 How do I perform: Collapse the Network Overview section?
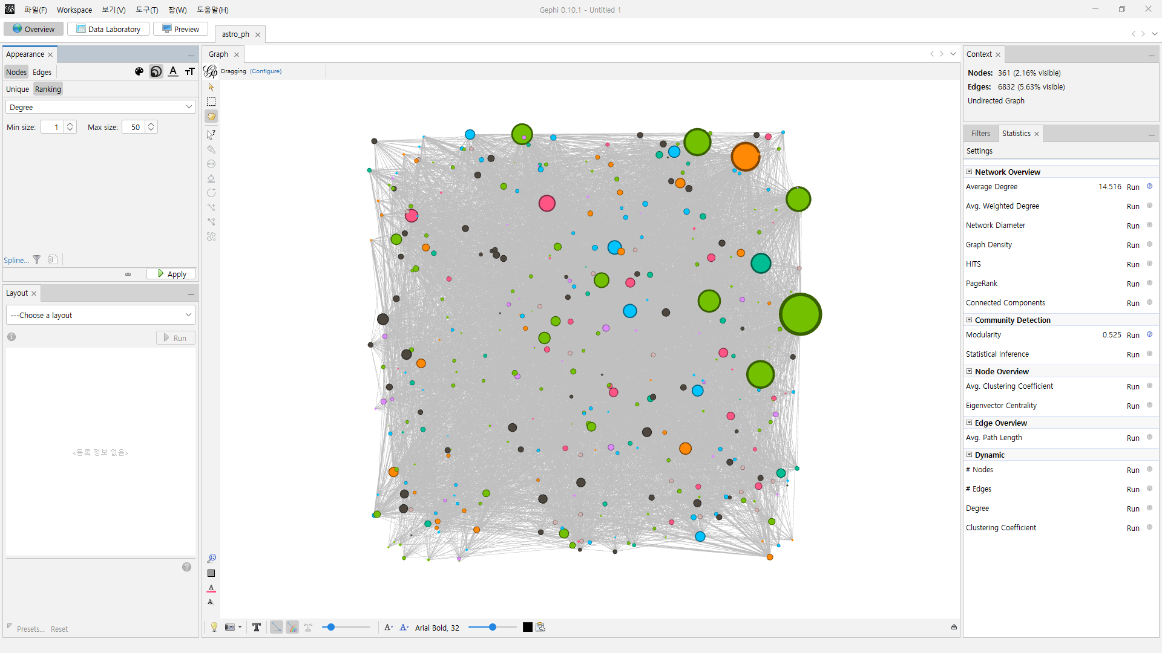coord(969,172)
